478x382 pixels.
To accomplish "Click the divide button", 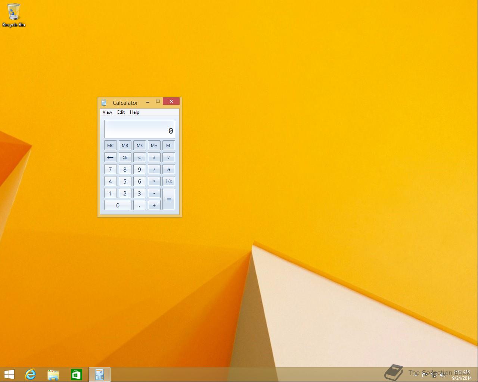I will [x=154, y=169].
